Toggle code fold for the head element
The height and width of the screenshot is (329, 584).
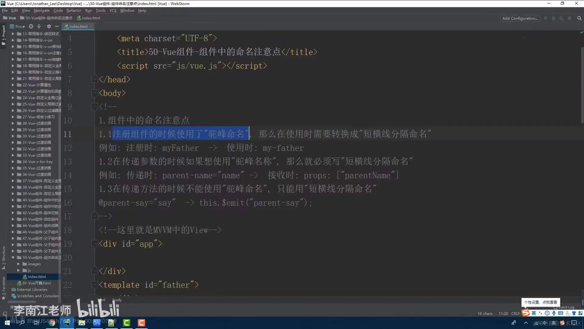click(x=94, y=79)
